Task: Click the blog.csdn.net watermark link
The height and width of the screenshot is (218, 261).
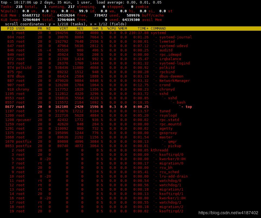Action: click(228, 213)
